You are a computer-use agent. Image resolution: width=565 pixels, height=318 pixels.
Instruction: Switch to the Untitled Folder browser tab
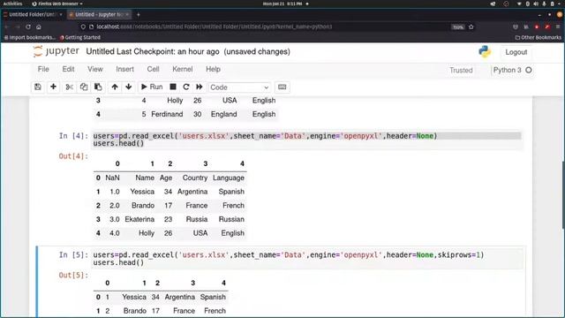pyautogui.click(x=33, y=14)
